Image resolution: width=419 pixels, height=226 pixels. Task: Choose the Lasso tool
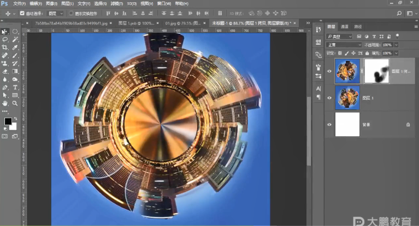pyautogui.click(x=5, y=39)
